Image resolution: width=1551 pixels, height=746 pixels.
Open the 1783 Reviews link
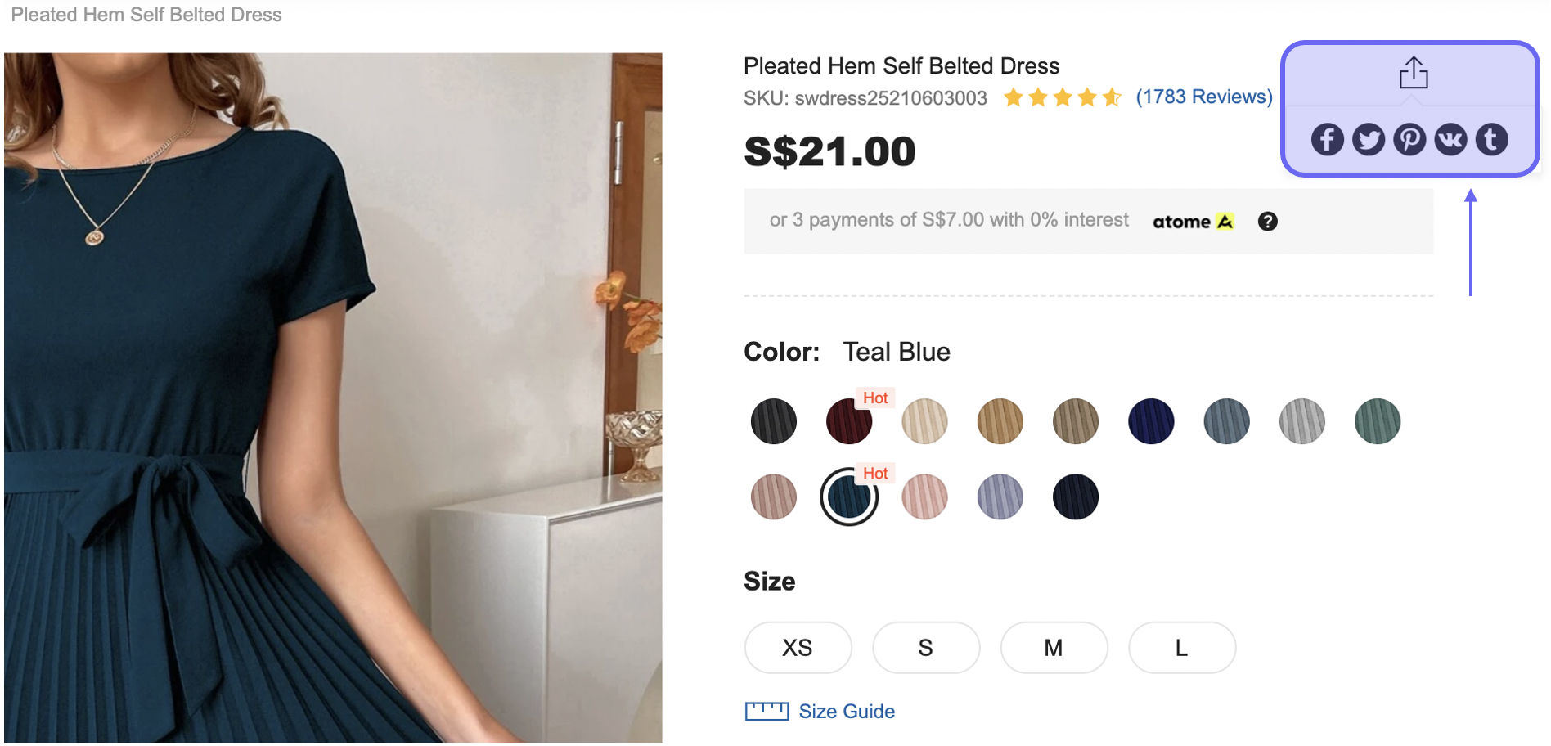[x=1204, y=97]
